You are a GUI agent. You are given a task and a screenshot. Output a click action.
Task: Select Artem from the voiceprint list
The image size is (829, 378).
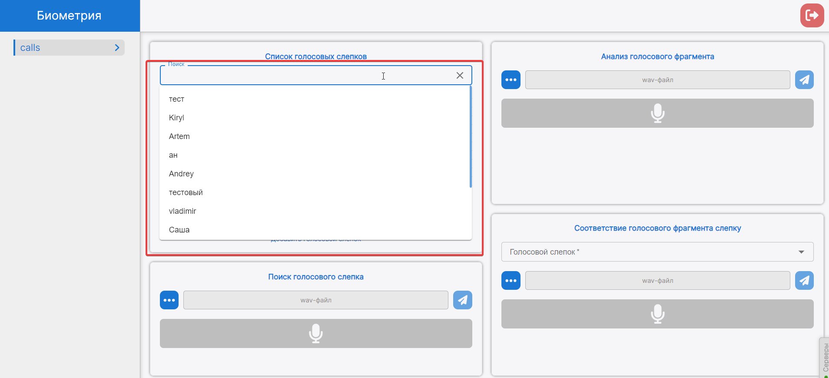coord(179,136)
